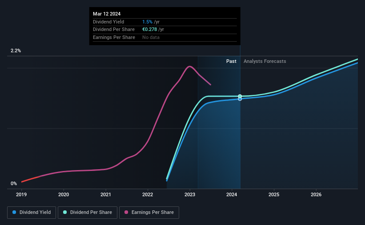Click the pink Earnings Per Share legend dot
The image size is (365, 225).
[126, 212]
